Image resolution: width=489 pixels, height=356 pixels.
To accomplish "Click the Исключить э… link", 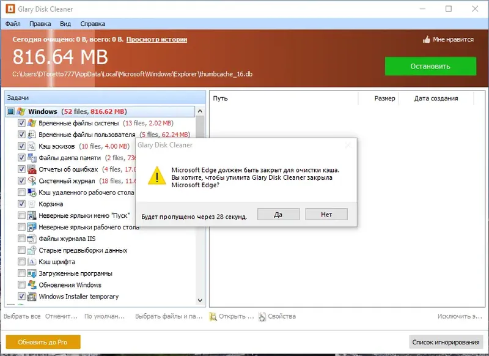I will pyautogui.click(x=460, y=316).
